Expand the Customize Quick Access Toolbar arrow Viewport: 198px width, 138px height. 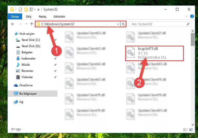[x=38, y=10]
